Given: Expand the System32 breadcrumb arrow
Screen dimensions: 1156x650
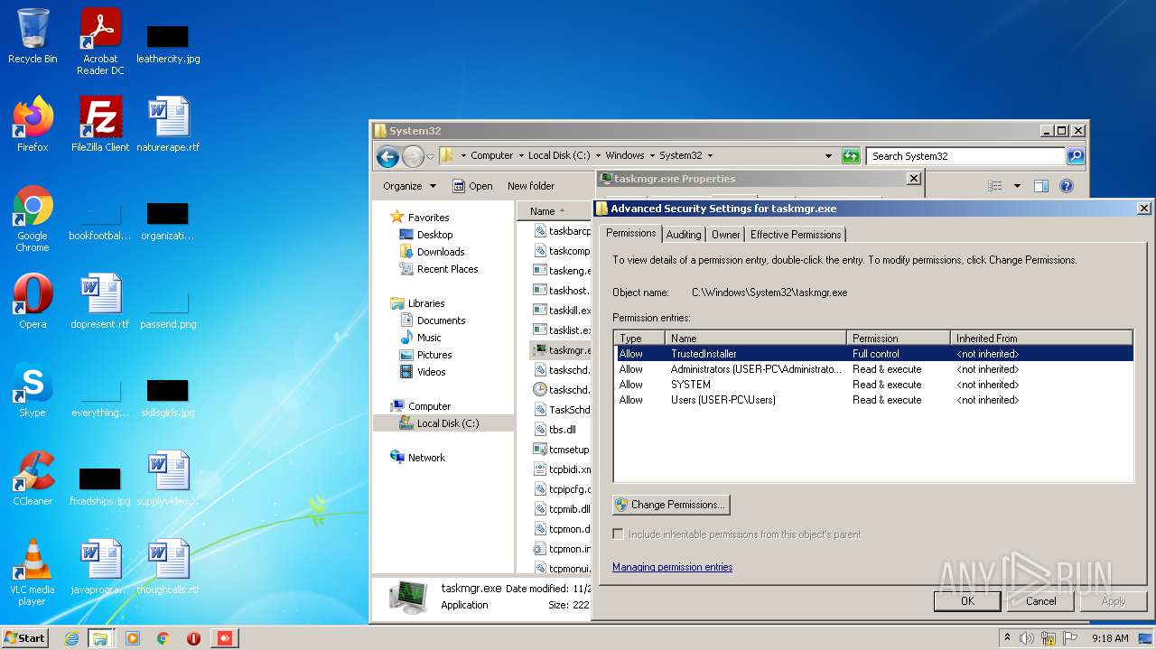Looking at the screenshot, I should pos(709,156).
